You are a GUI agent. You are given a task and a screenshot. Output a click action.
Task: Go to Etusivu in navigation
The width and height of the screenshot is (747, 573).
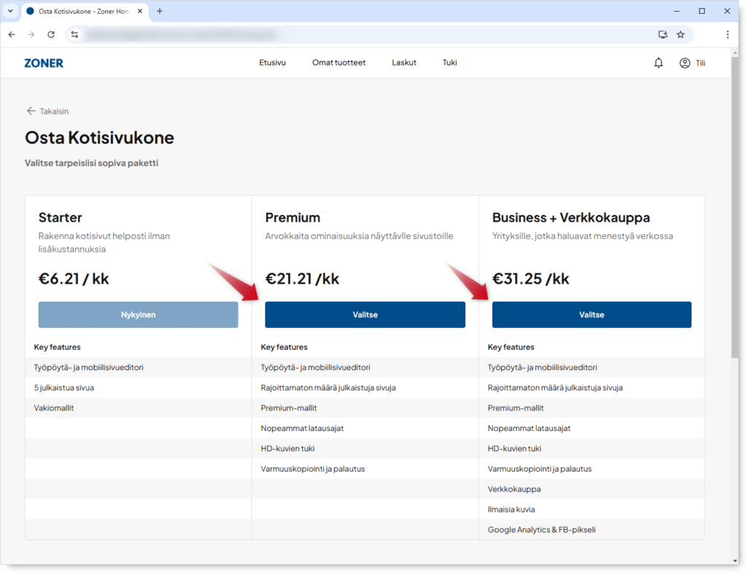[272, 63]
